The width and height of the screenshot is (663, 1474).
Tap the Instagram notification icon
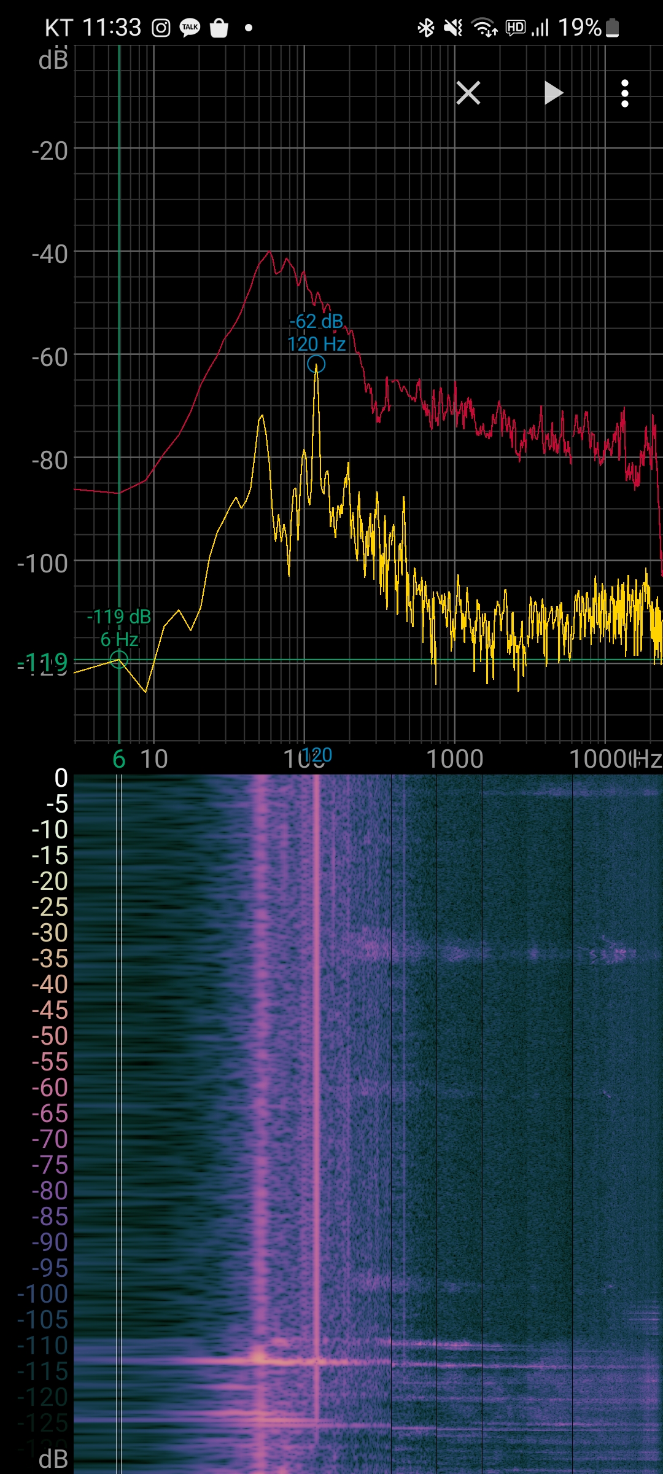161,28
